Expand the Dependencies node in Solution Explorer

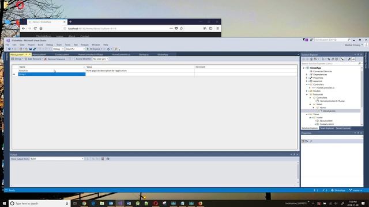(x=307, y=75)
